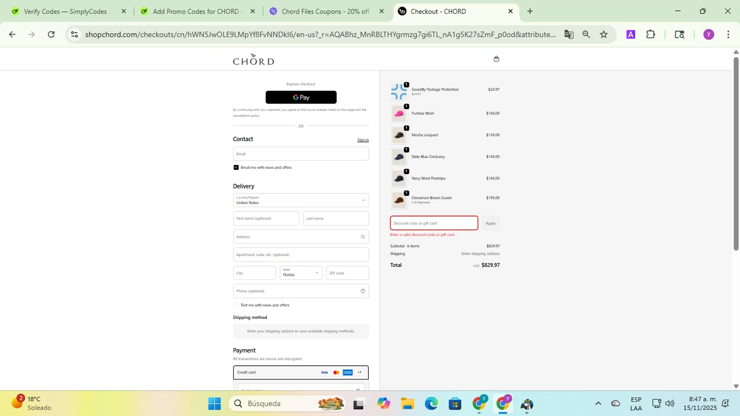
Task: Click the $829.97 total amount
Action: click(490, 265)
